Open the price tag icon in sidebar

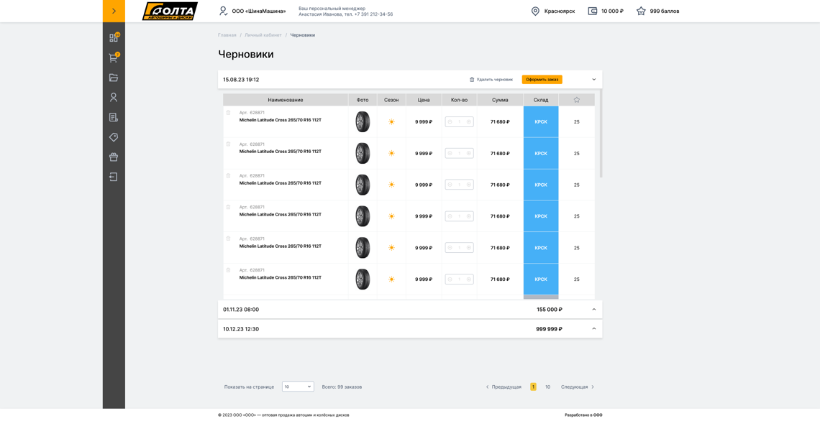114,137
